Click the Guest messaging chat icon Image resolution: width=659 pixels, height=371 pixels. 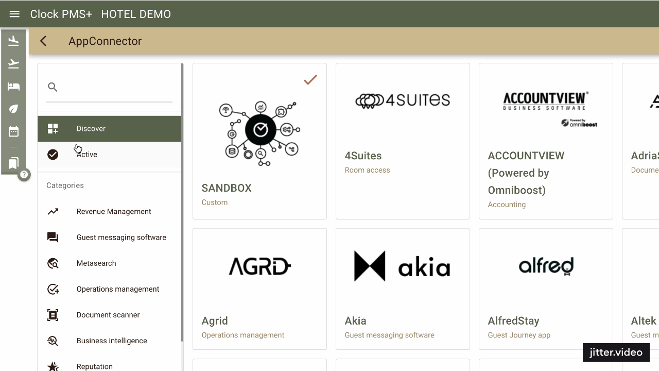pyautogui.click(x=53, y=238)
